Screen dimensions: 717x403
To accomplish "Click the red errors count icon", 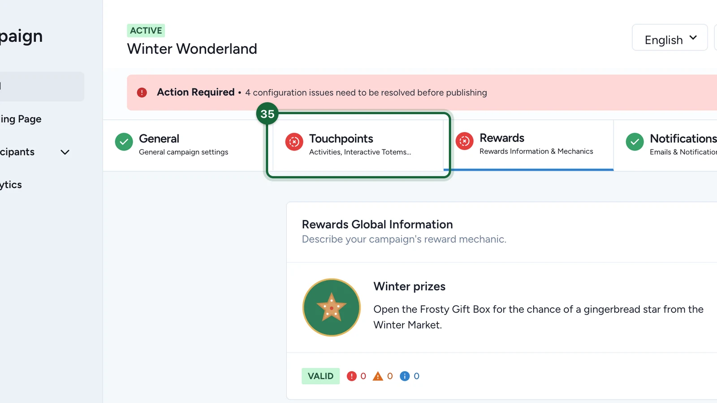I will pyautogui.click(x=352, y=376).
